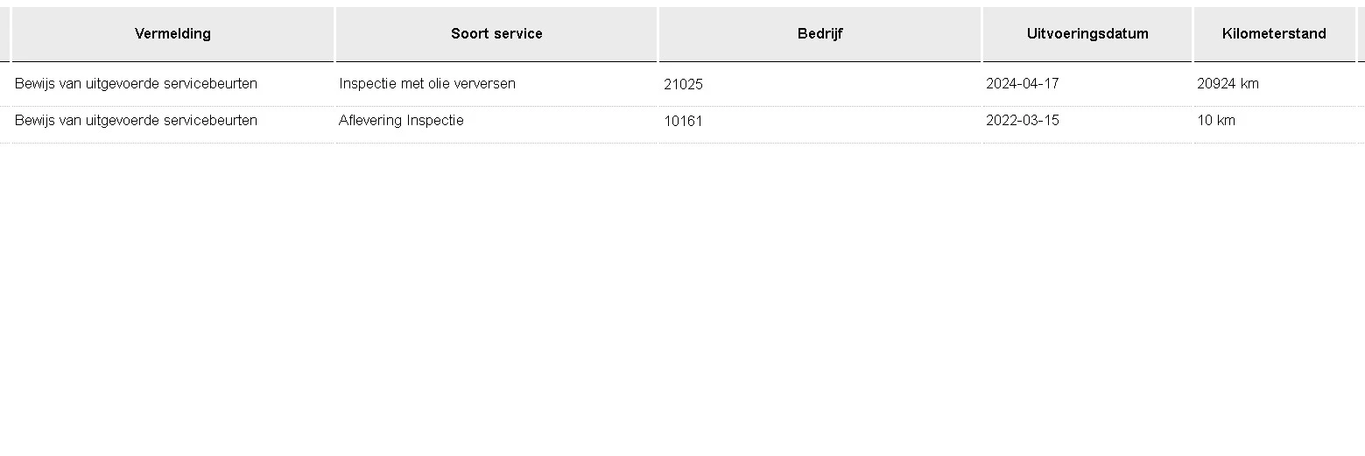Click the Soort service column header

496,34
